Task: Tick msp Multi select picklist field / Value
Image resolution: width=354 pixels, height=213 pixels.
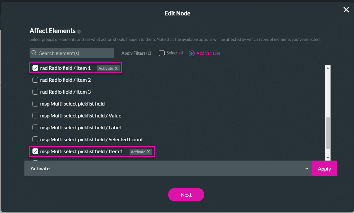Action: tap(35, 116)
